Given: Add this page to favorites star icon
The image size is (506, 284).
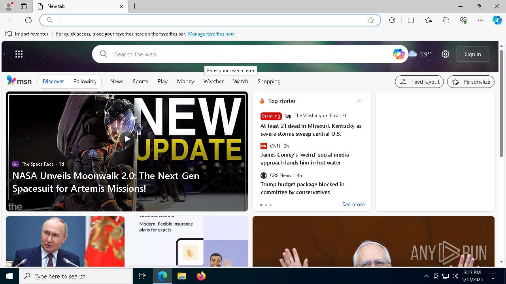Looking at the screenshot, I should click(371, 20).
